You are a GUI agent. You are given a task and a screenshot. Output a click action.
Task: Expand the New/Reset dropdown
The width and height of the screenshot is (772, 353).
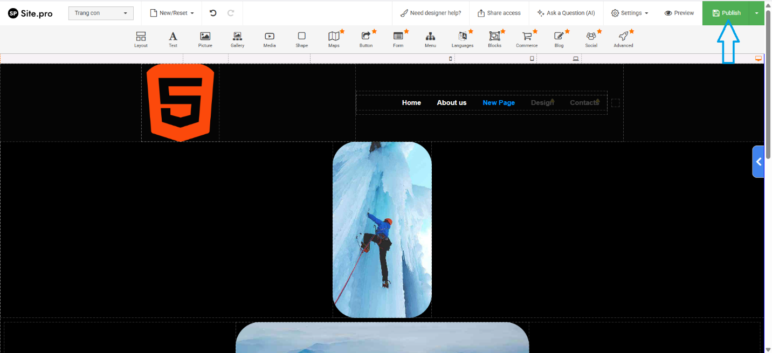[x=171, y=13]
